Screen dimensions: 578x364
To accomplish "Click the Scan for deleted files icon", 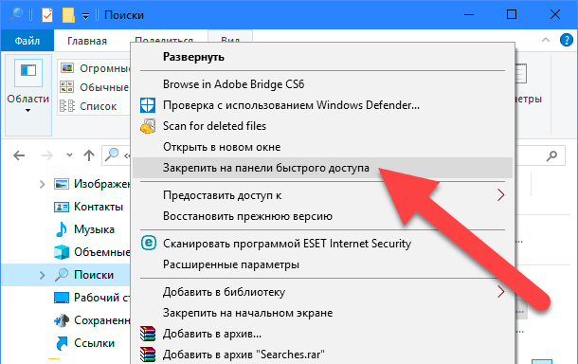I will click(x=148, y=126).
